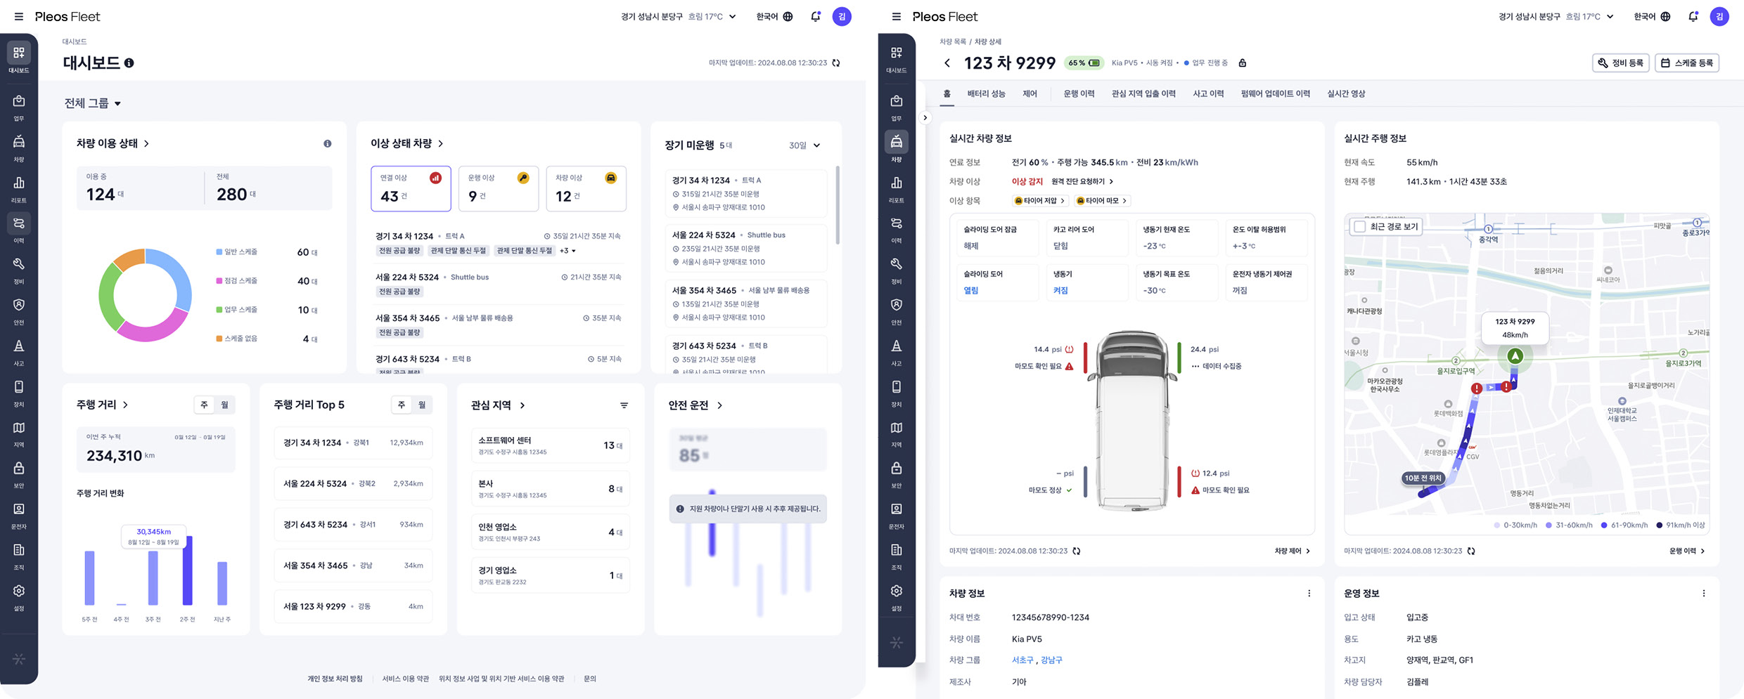The width and height of the screenshot is (1744, 699).
Task: Switch 주행 거리 card to 월 view
Action: [x=224, y=405]
